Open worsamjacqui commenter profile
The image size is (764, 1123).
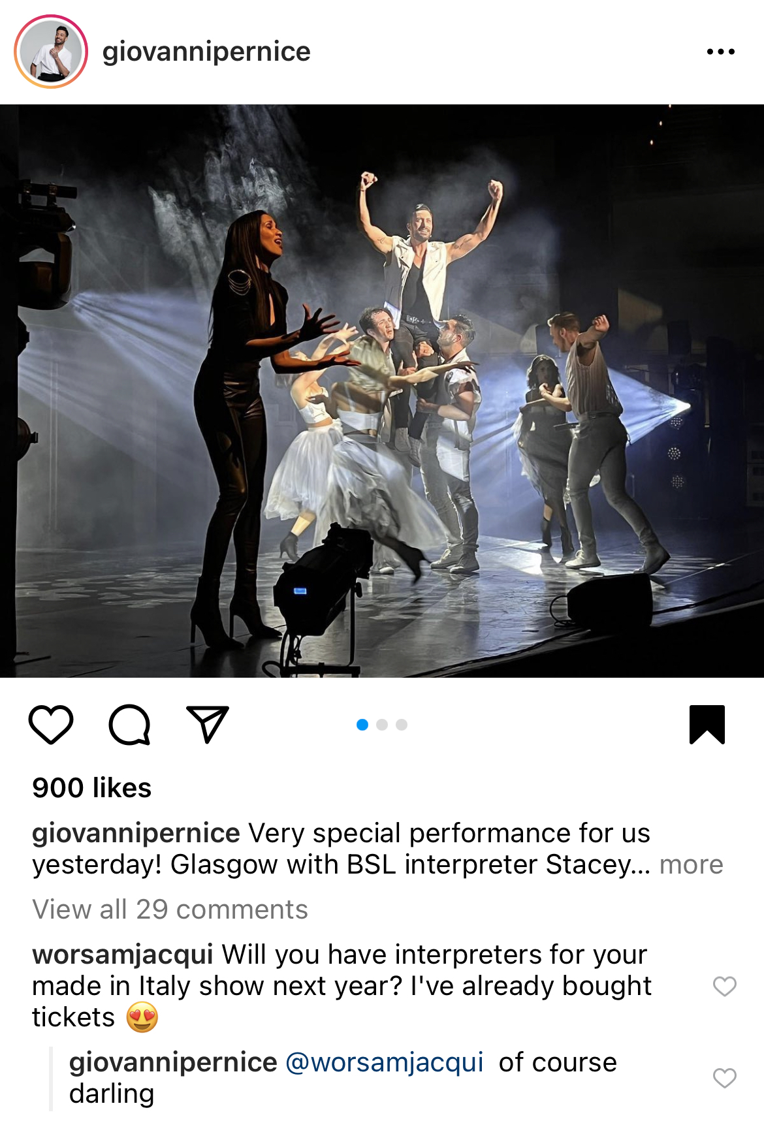tap(123, 955)
